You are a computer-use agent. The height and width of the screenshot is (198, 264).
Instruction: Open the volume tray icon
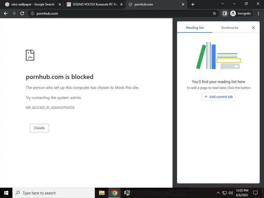(231, 193)
